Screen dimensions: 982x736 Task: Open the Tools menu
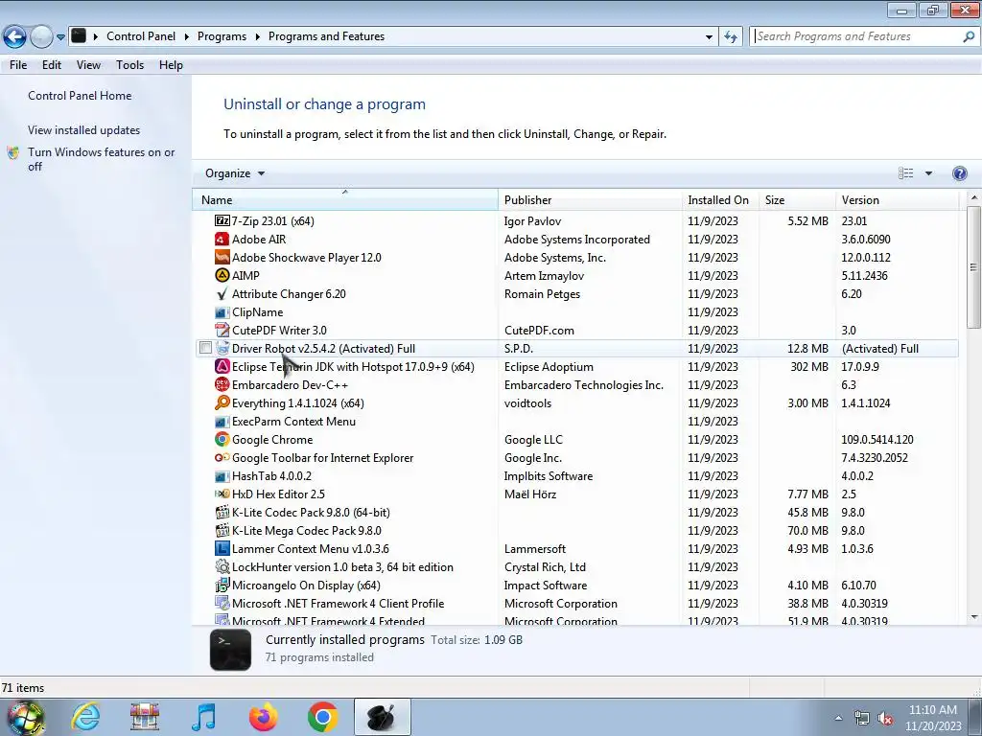(129, 65)
